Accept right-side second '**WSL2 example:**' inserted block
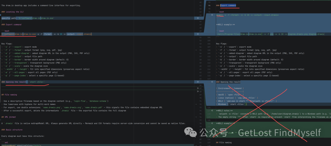The image size is (331, 146). point(212,123)
